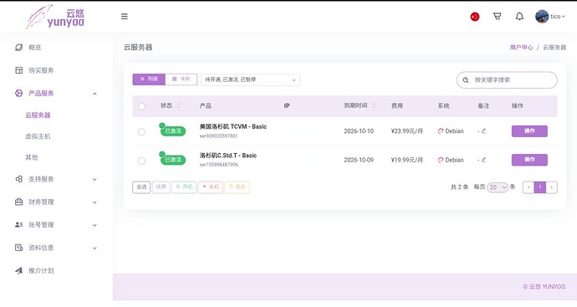
Task: Click the 账号管理 user icon
Action: click(x=18, y=224)
